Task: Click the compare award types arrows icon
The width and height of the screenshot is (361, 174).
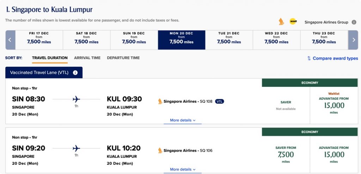Action: tap(309, 58)
